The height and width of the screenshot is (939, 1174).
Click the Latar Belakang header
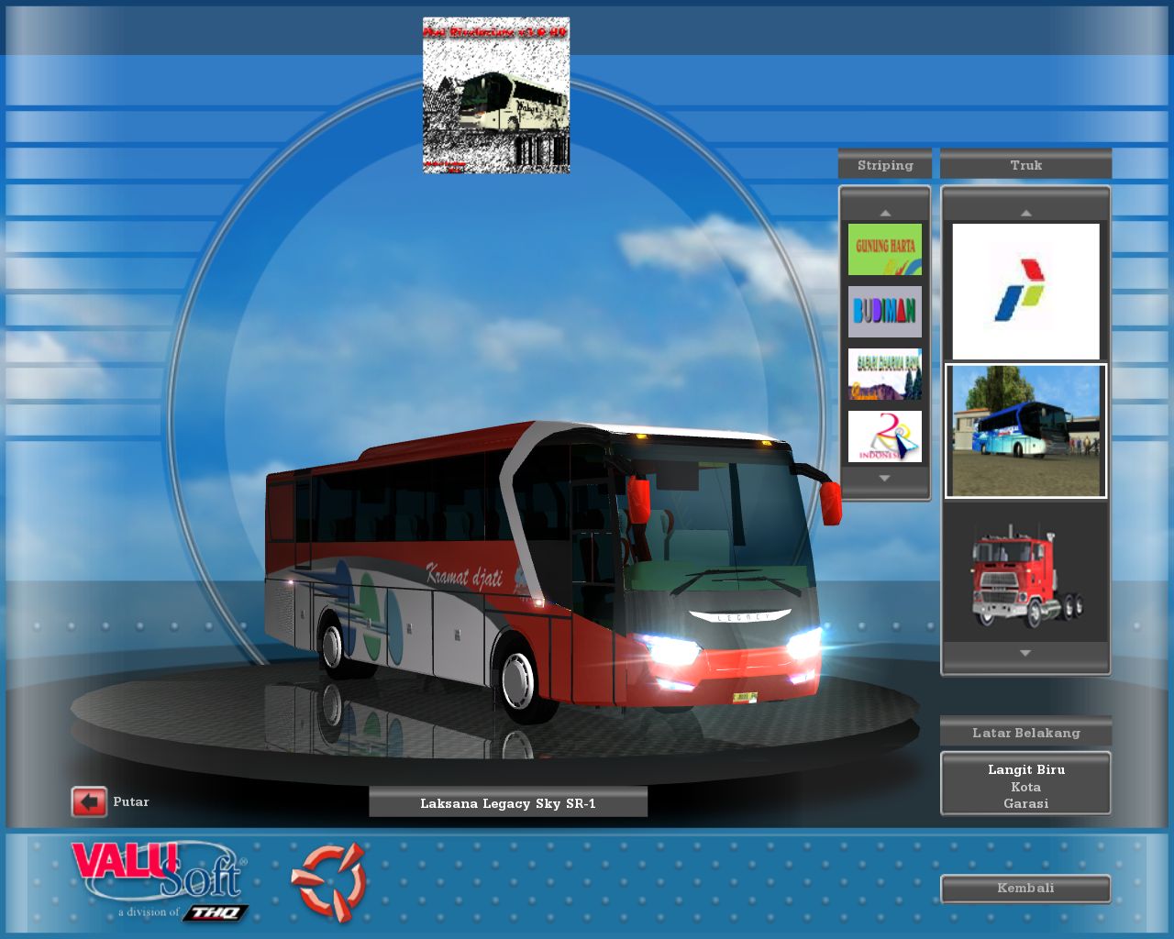click(1026, 733)
